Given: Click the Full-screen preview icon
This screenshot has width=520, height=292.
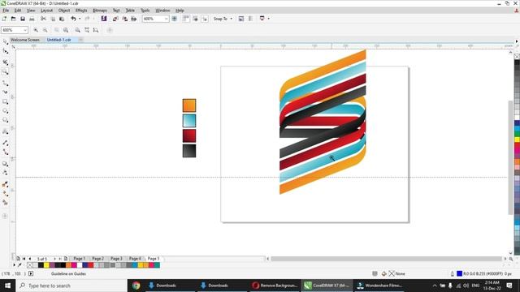Looking at the screenshot, I should [175, 19].
